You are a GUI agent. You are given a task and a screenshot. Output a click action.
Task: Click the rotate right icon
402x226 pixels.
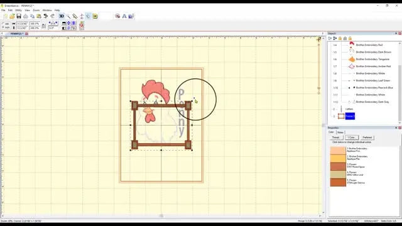pyautogui.click(x=55, y=23)
